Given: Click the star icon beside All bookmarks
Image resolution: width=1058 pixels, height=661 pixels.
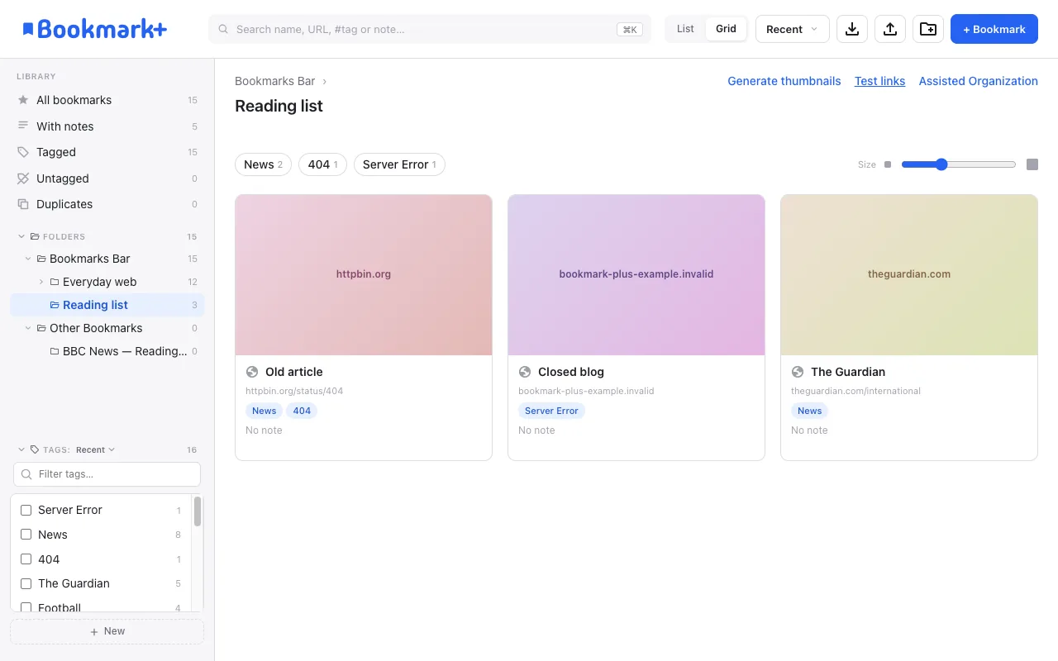Looking at the screenshot, I should (23, 100).
